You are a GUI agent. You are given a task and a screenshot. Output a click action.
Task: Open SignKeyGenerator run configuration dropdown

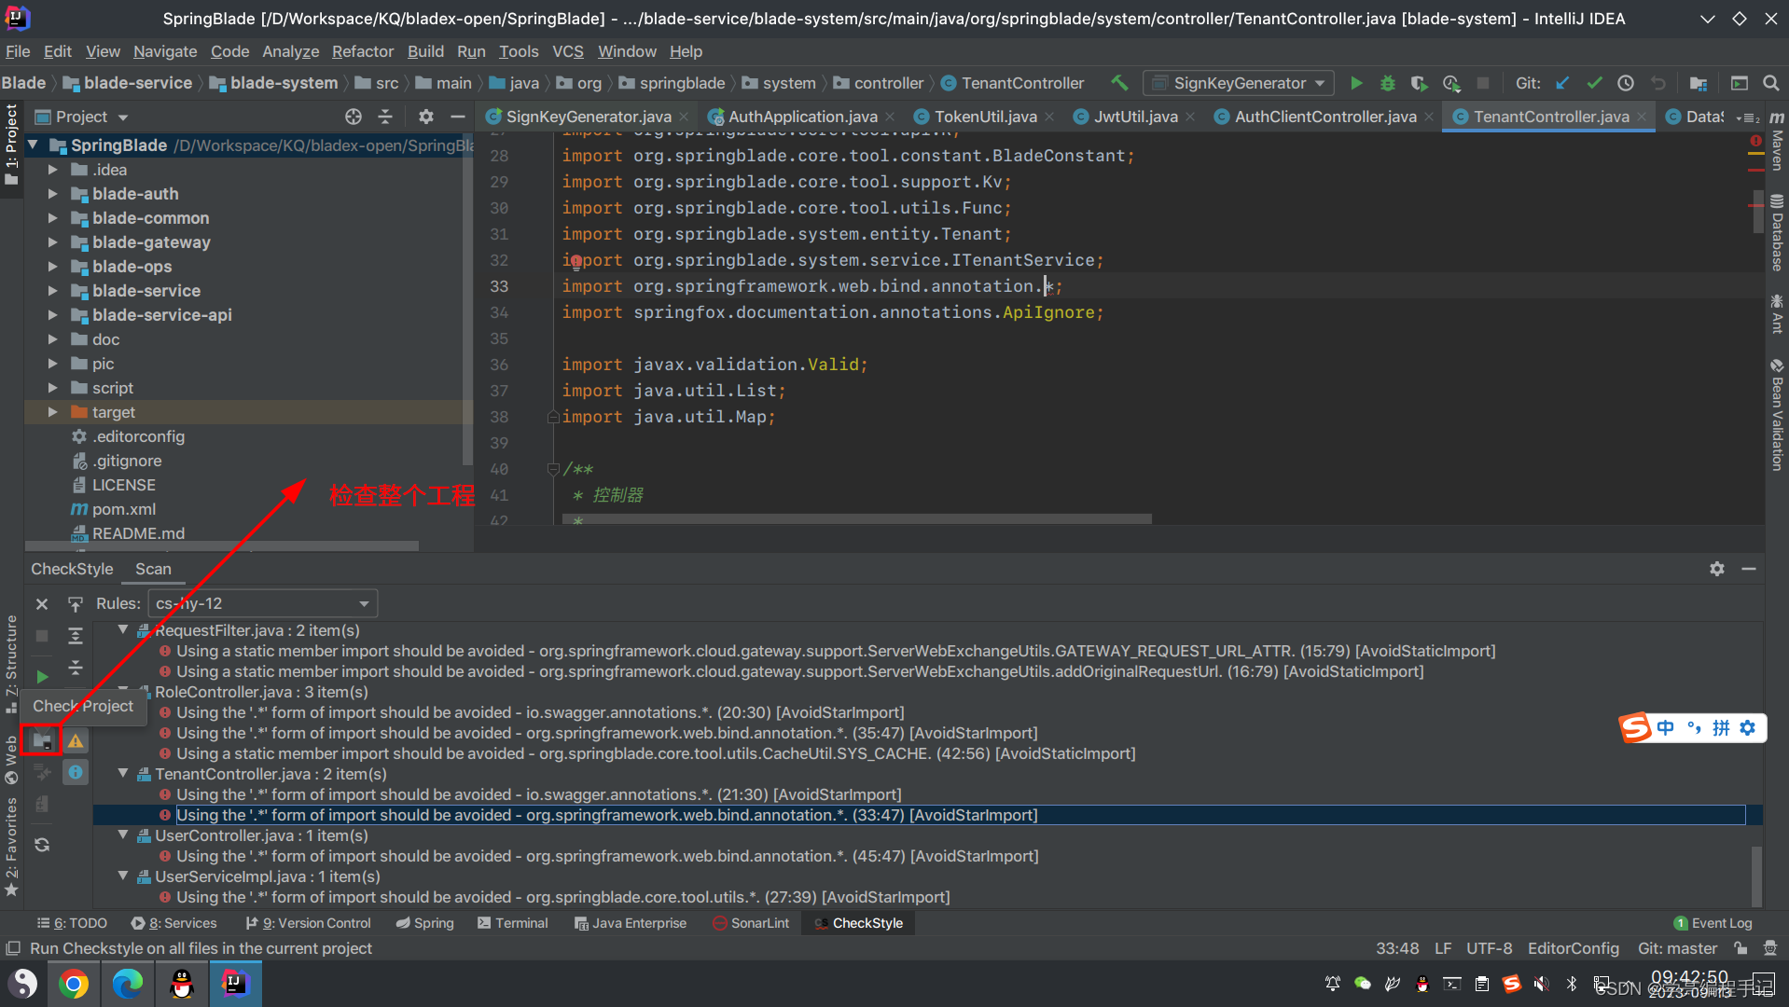click(x=1239, y=83)
